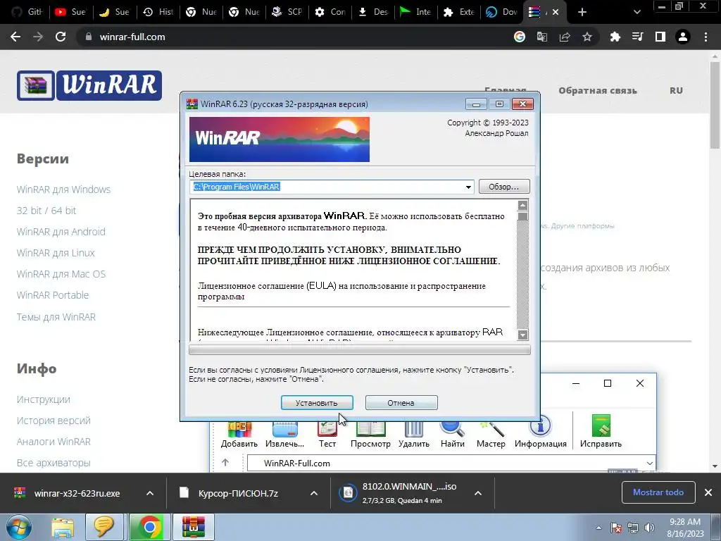Open the Windows Start orb
Viewport: 721px width, 541px height.
click(19, 527)
